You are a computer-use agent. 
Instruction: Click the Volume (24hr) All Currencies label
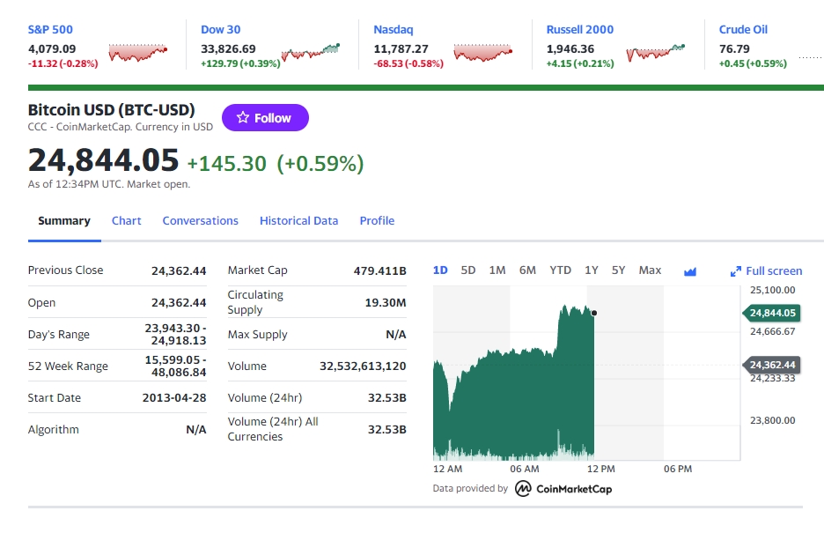click(273, 429)
